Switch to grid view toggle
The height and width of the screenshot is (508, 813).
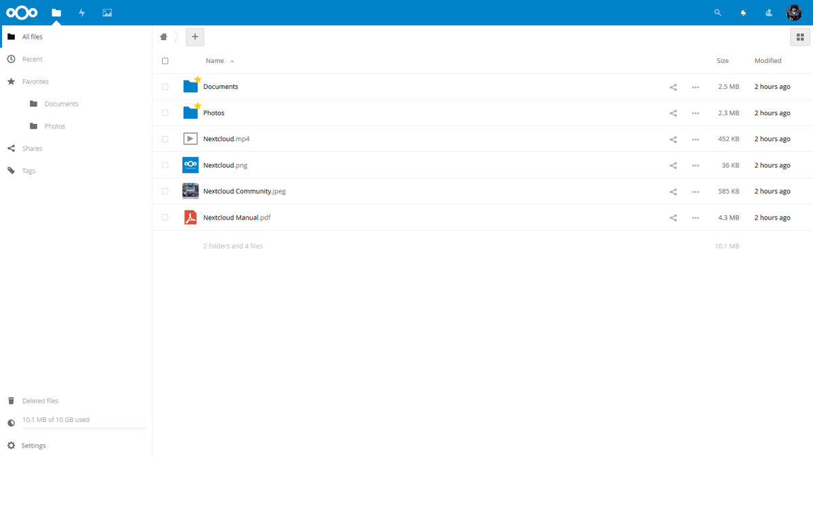click(800, 37)
